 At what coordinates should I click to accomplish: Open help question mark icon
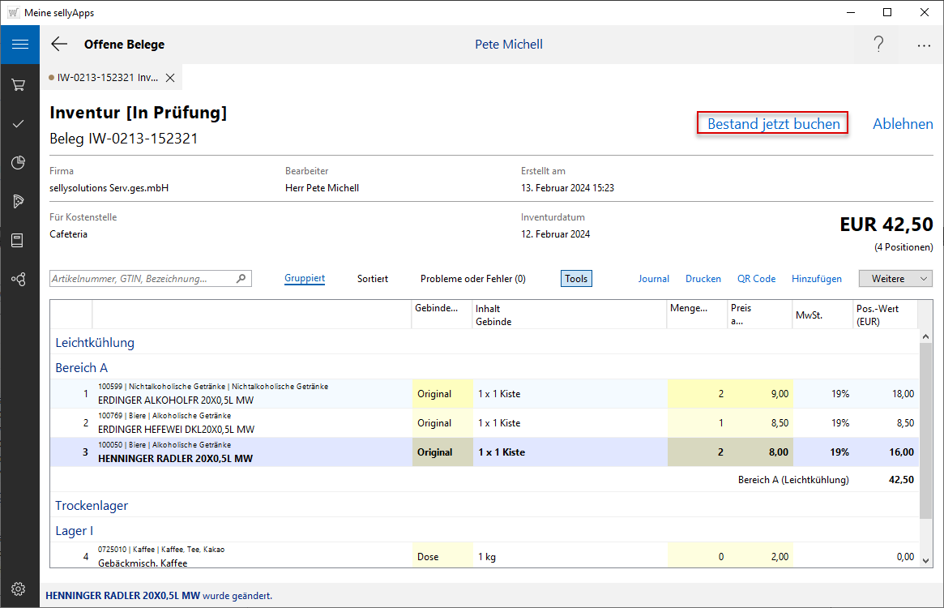pyautogui.click(x=878, y=45)
